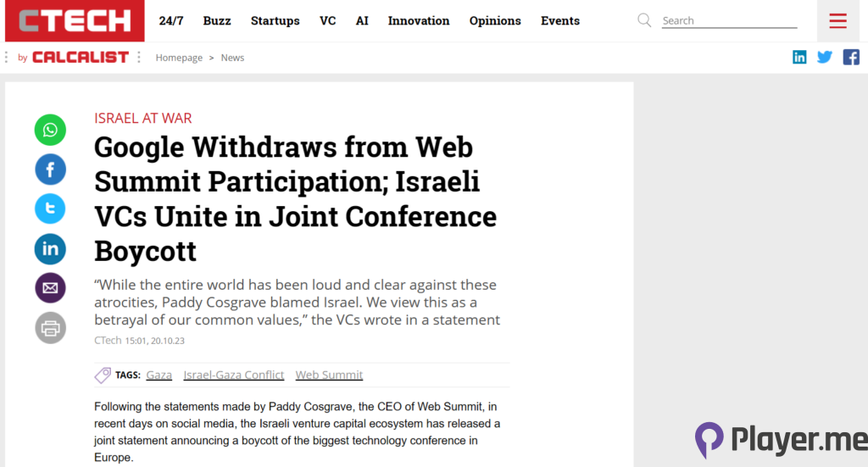This screenshot has height=467, width=868.
Task: Click Homepage in the breadcrumb
Action: pos(179,58)
